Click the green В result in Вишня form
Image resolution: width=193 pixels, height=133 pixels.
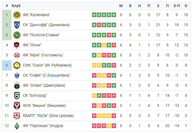109,105
